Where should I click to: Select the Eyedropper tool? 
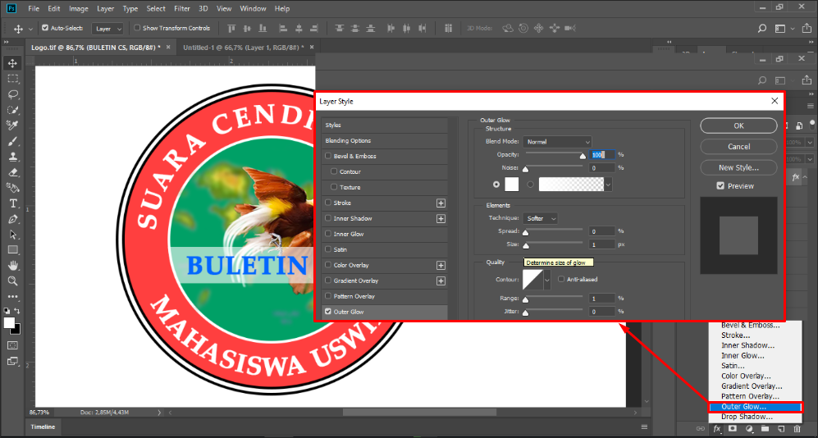(x=12, y=125)
